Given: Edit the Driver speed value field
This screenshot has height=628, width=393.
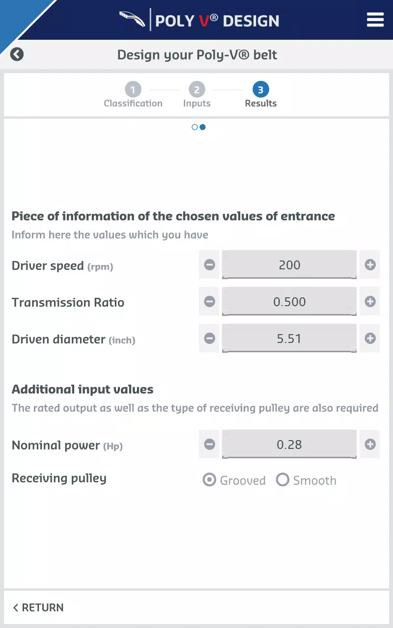Looking at the screenshot, I should (289, 265).
